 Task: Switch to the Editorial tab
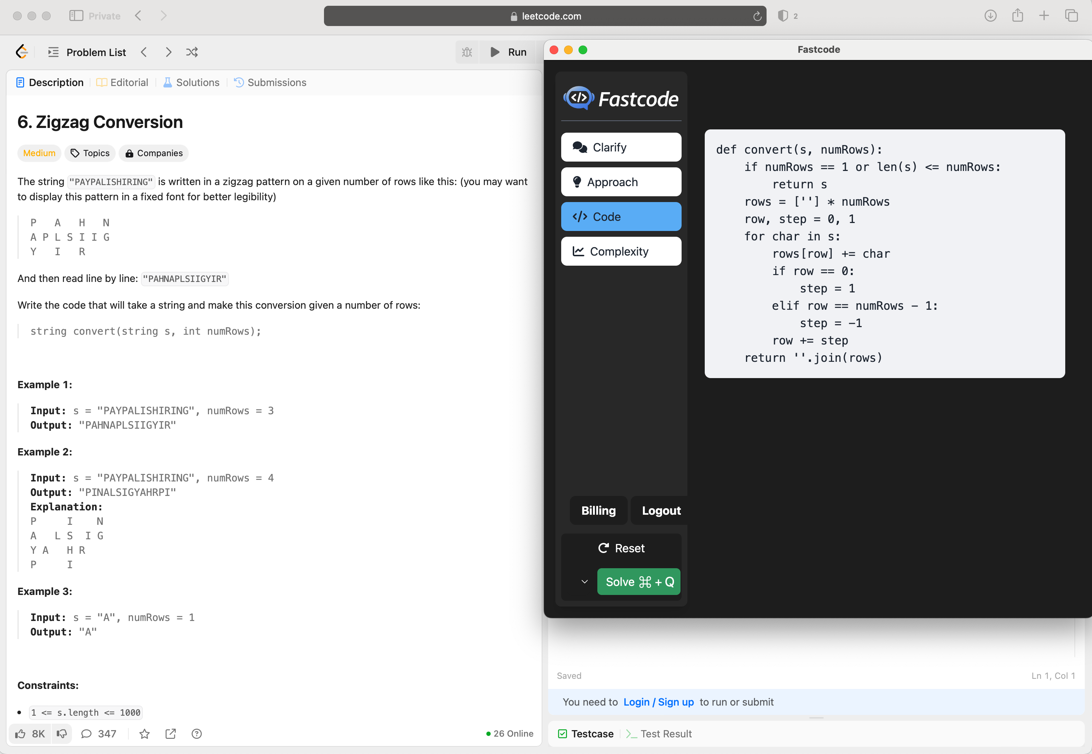tap(122, 82)
